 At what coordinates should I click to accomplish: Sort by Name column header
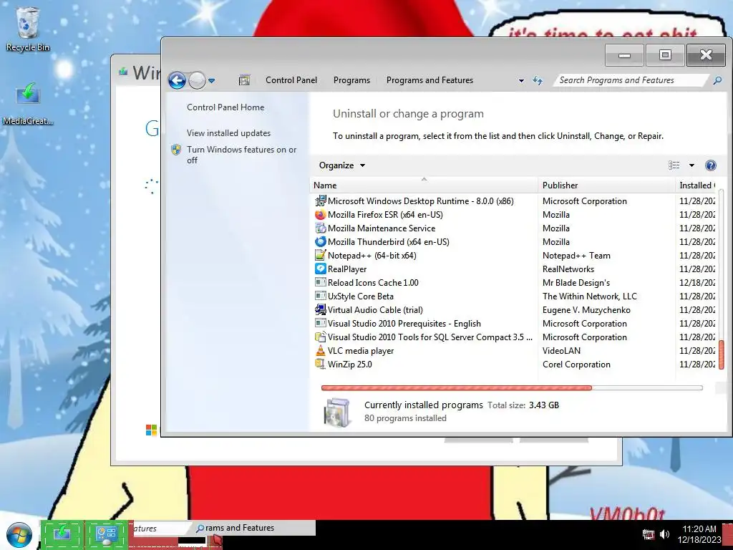click(424, 185)
